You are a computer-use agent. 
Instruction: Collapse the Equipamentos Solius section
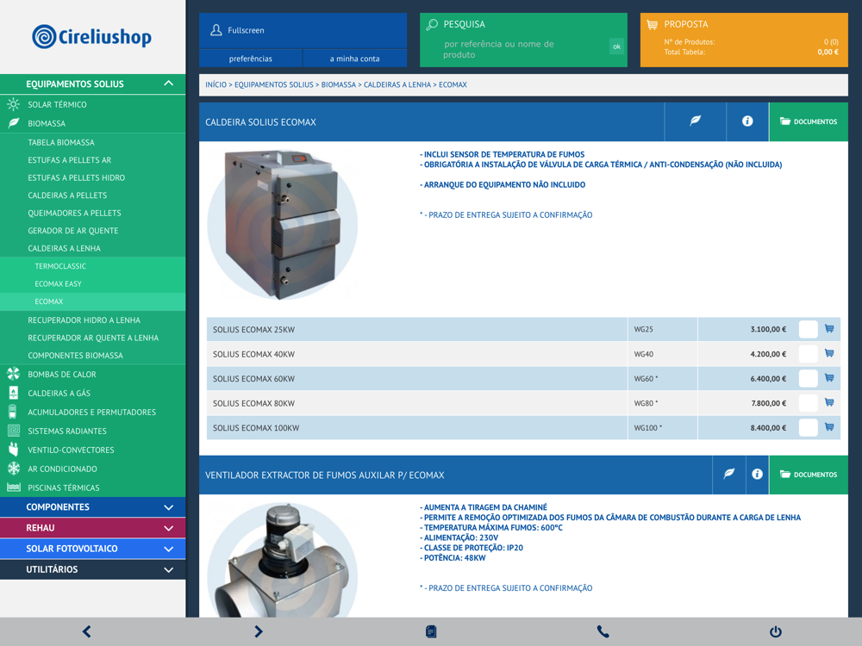[x=169, y=84]
